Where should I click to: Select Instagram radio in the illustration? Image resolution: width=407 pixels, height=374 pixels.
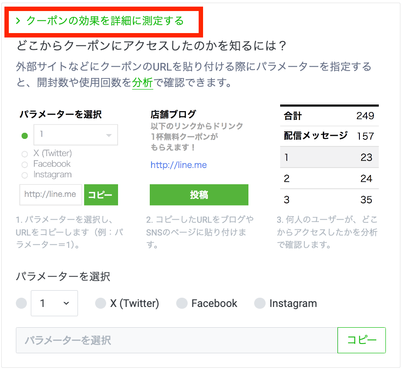coord(25,175)
